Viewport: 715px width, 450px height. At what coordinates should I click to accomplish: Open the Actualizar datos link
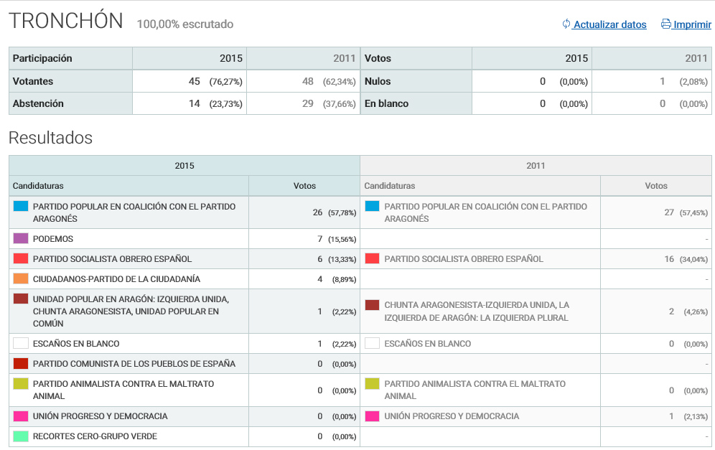point(609,24)
